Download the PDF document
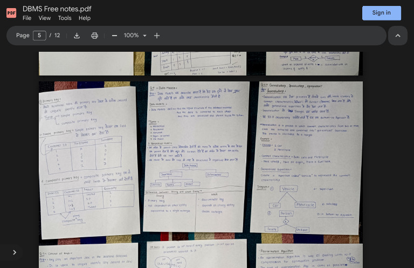 (77, 36)
